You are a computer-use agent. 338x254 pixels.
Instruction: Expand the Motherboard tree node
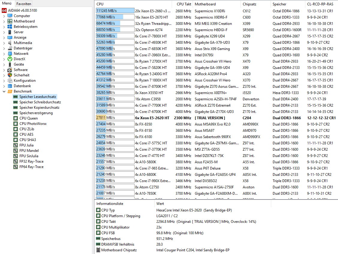[x=4, y=21]
